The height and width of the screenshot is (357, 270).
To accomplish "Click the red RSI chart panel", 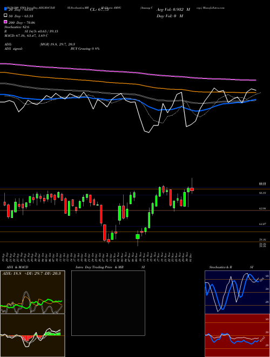I will (x=237, y=335).
